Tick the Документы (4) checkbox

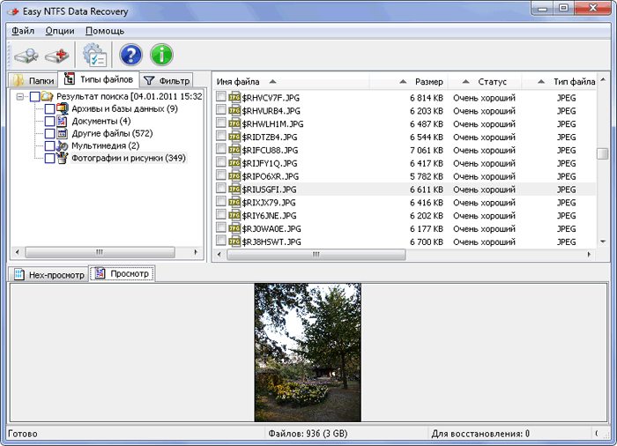(49, 121)
